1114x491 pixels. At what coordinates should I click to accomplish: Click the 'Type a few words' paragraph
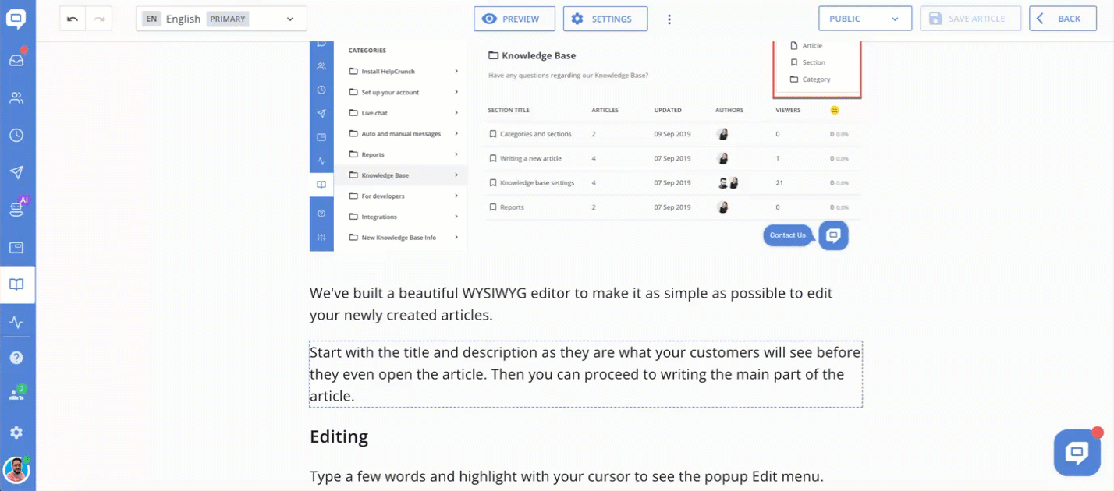click(x=566, y=476)
